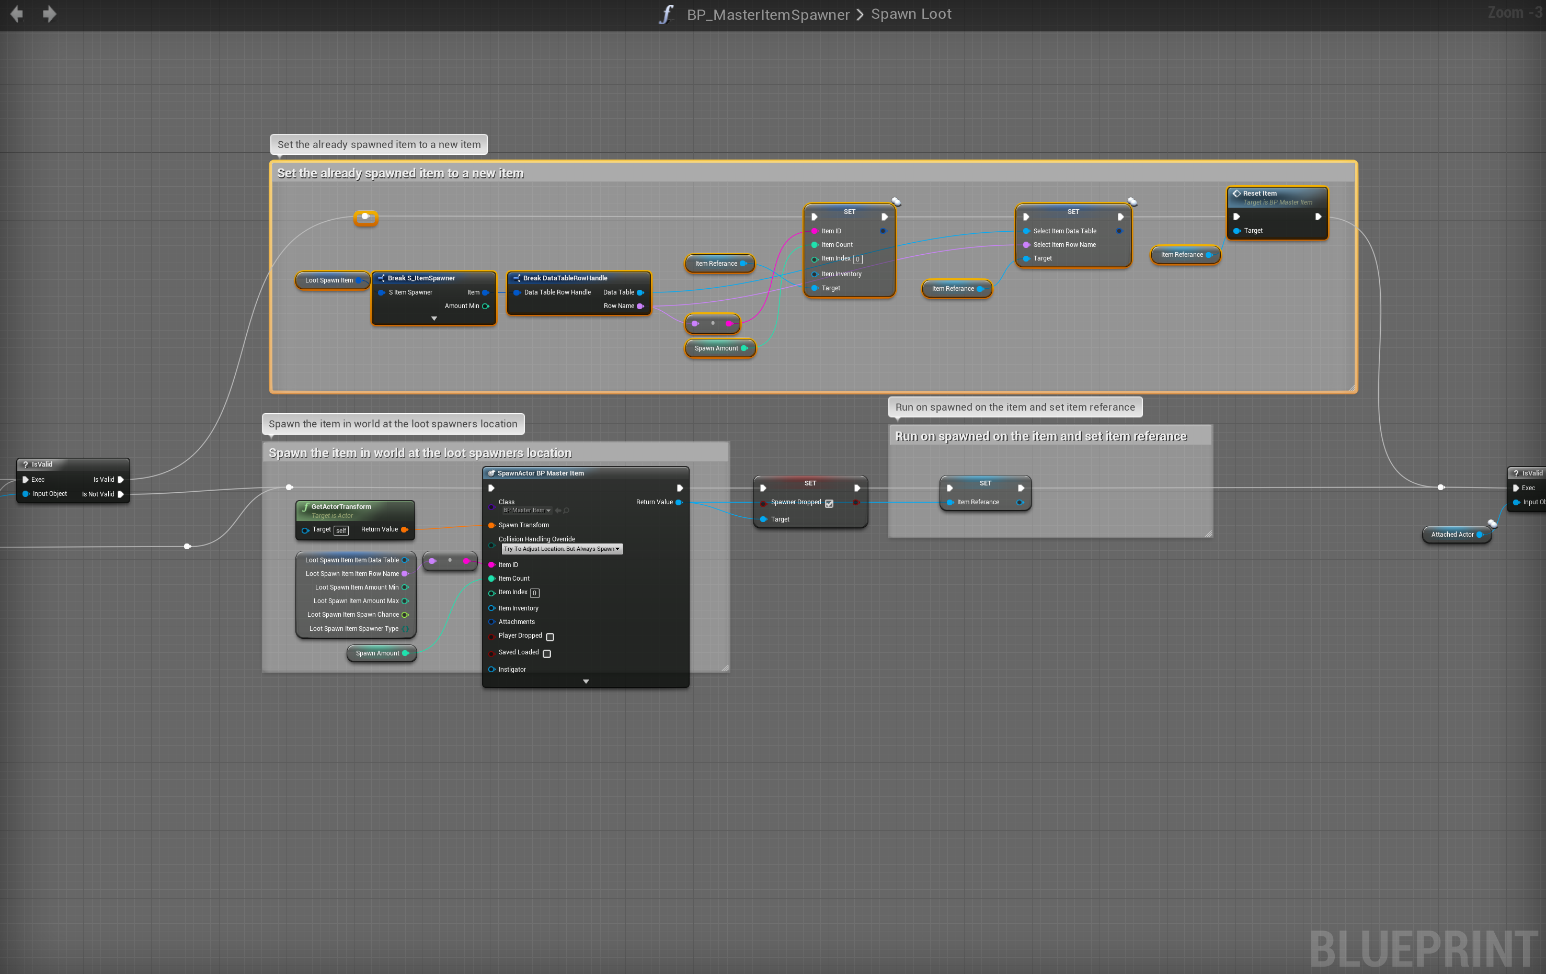Enable the Player Dropped checkbox

(x=549, y=637)
